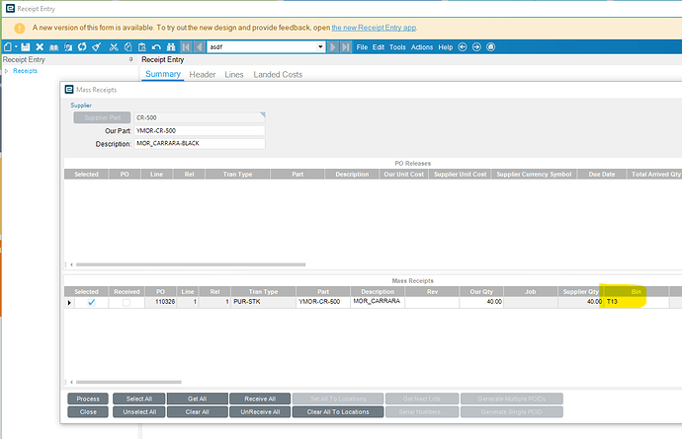Switch to the Lines tab
Image resolution: width=682 pixels, height=439 pixels.
234,75
